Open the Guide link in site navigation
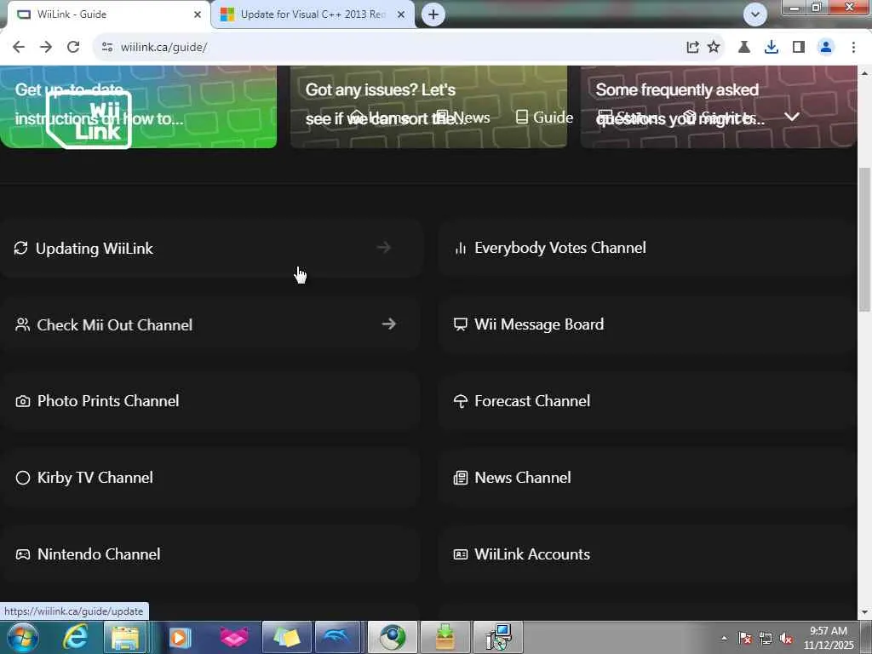This screenshot has width=872, height=654. [x=544, y=118]
